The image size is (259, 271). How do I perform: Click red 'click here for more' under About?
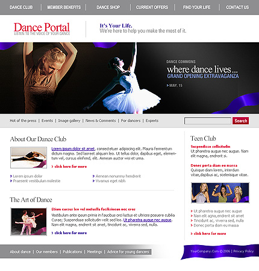(x=69, y=167)
